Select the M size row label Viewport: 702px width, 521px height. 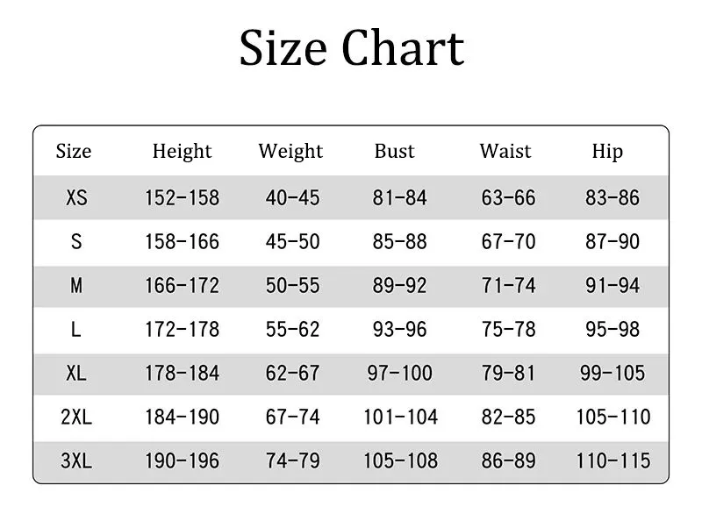pos(76,286)
